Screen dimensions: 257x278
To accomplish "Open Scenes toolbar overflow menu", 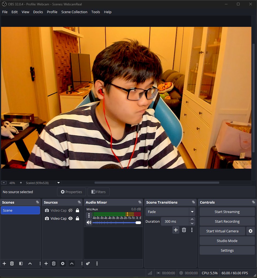I will (40, 263).
